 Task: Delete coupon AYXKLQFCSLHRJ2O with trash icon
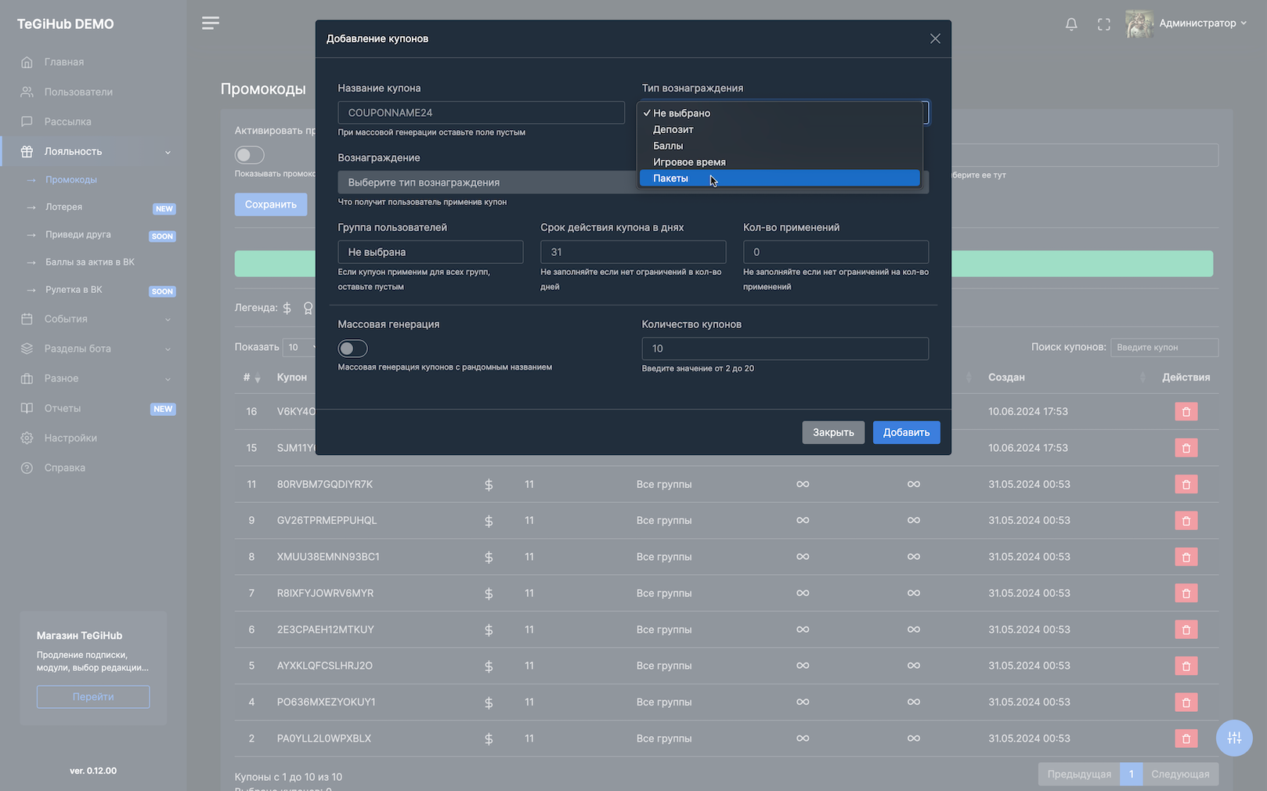1186,666
